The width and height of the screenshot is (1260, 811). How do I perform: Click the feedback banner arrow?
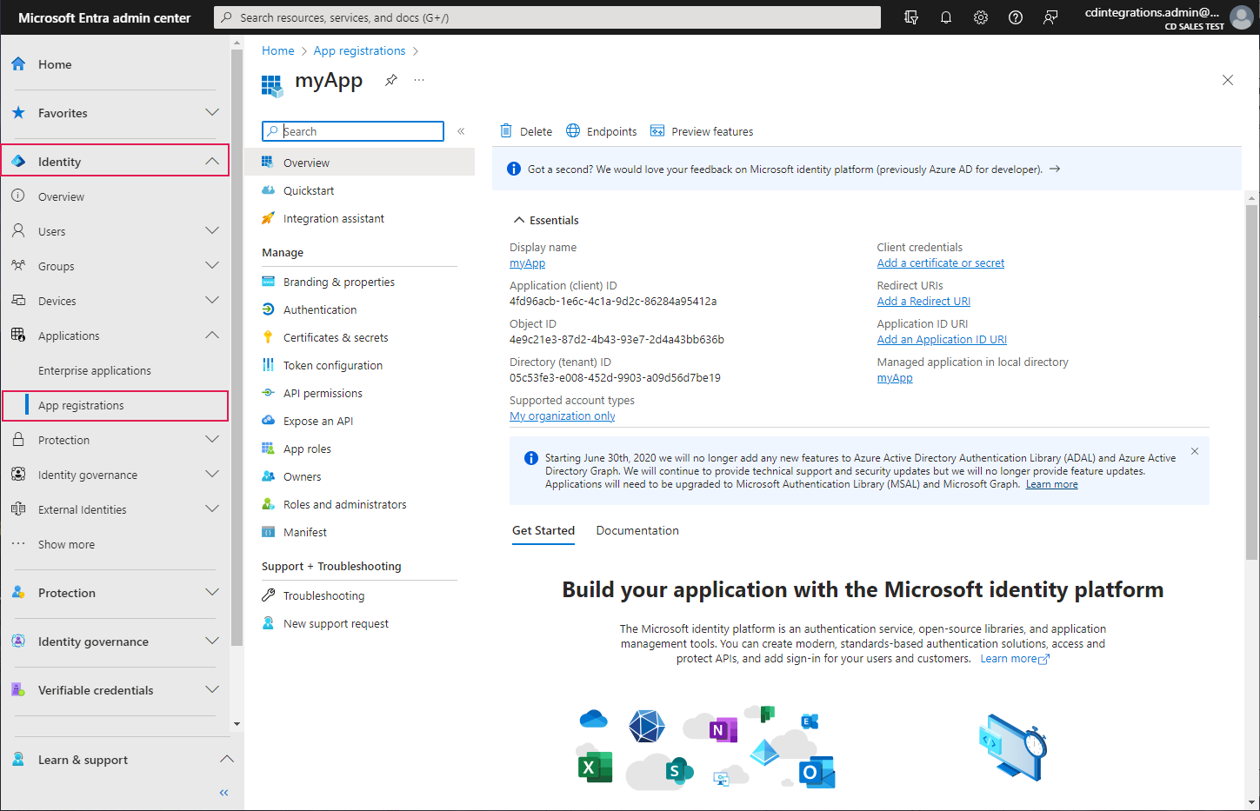tap(1055, 169)
